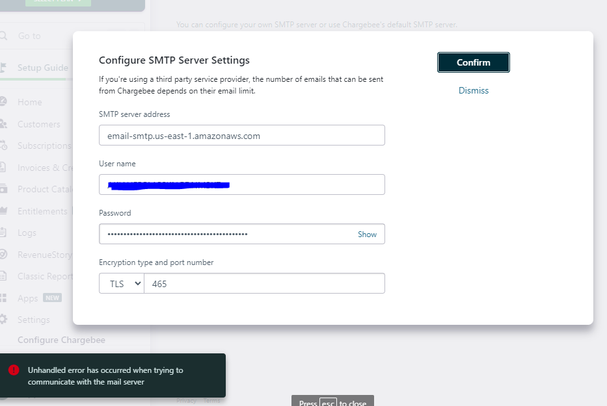607x406 pixels.
Task: Click the Go to search icon
Action: (4, 36)
